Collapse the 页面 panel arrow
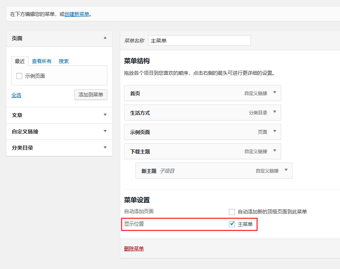Screen dimensions: 340x269 click(x=105, y=38)
